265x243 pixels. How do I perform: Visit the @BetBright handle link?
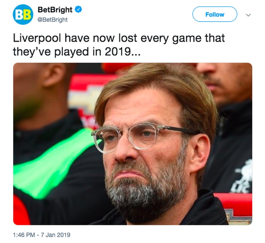point(52,20)
